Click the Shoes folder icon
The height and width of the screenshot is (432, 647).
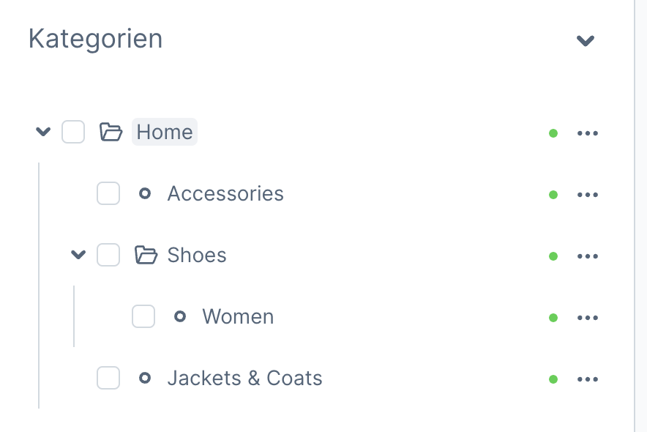[146, 256]
